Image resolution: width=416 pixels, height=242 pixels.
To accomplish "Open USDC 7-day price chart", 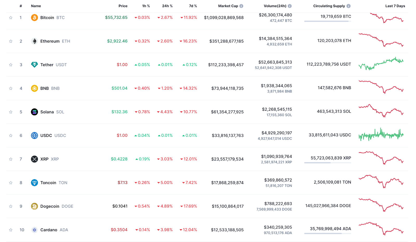I will [x=381, y=134].
